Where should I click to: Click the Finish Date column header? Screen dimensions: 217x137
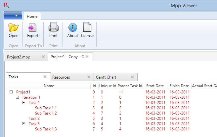click(179, 86)
